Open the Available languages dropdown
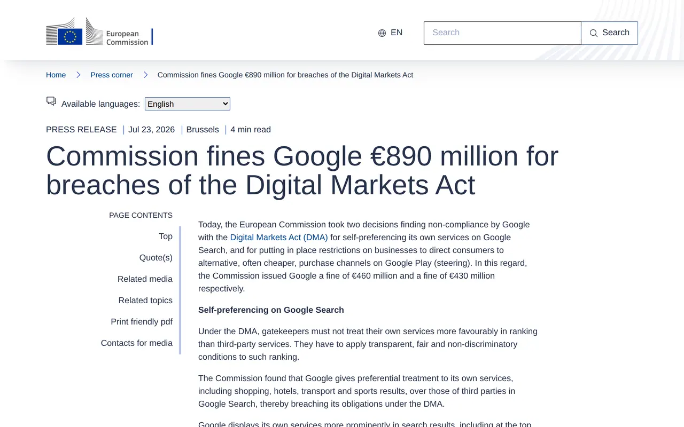This screenshot has height=427, width=684. point(188,104)
